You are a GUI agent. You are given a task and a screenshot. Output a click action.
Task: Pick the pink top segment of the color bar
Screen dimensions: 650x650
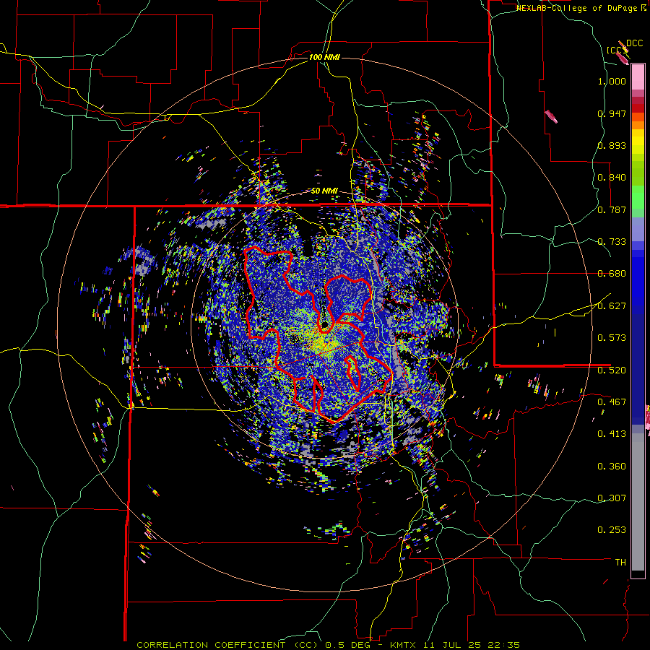point(638,77)
